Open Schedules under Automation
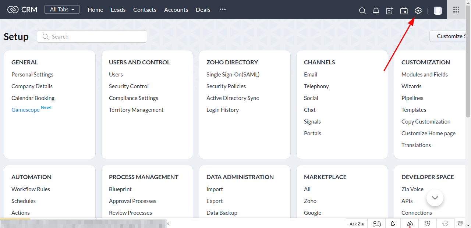This screenshot has width=471, height=228. pyautogui.click(x=24, y=201)
